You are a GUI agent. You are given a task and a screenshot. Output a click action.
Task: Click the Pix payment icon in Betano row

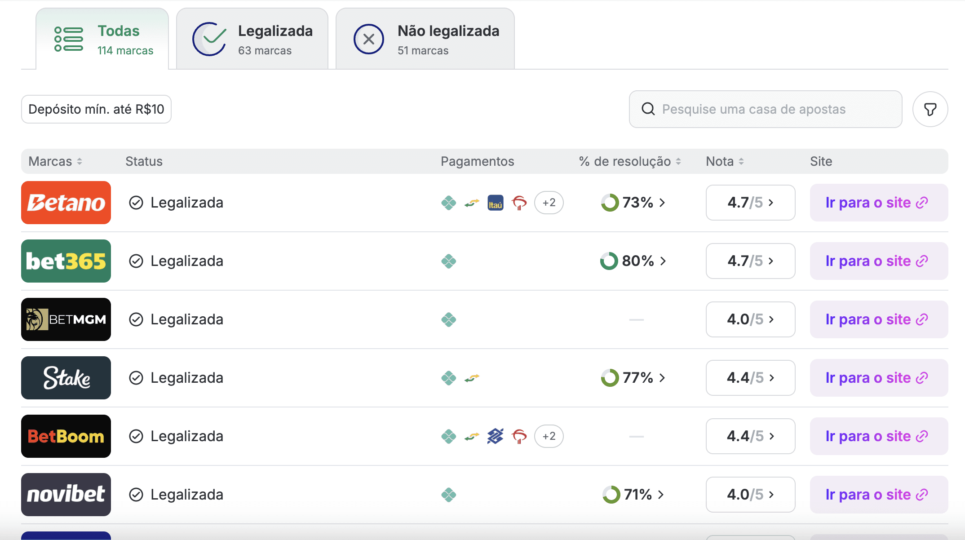click(x=449, y=203)
